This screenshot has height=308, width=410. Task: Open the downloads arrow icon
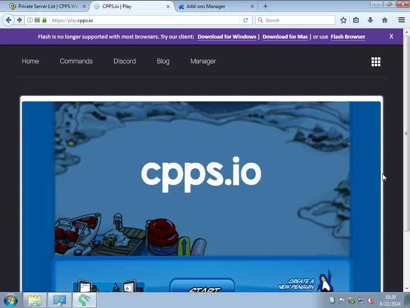tap(370, 20)
